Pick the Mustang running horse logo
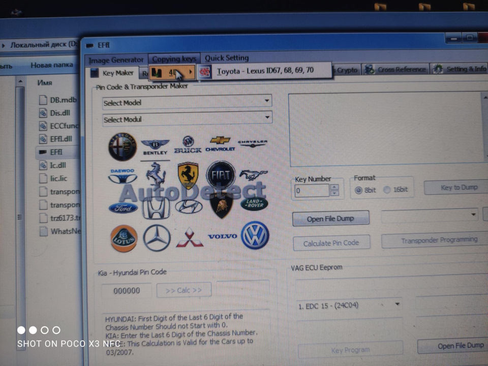 coord(253,175)
